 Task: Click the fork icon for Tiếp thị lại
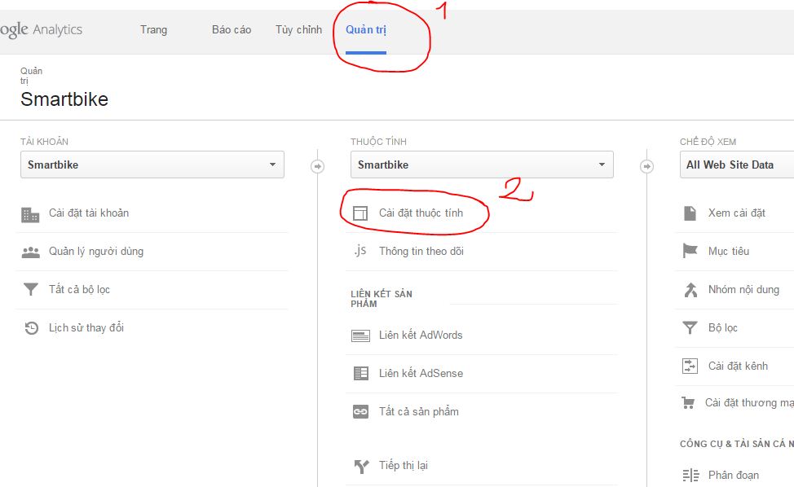(361, 466)
